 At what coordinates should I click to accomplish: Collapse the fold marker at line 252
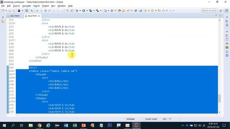[14, 23]
